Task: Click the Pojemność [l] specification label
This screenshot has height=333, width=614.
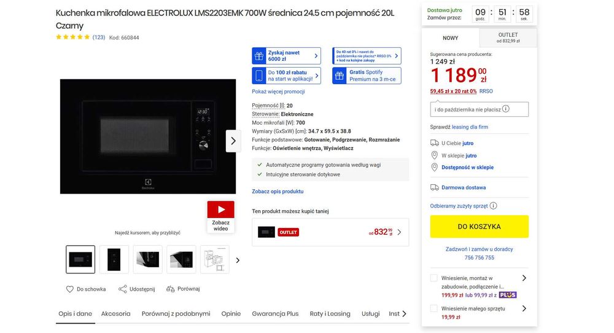Action: point(268,106)
